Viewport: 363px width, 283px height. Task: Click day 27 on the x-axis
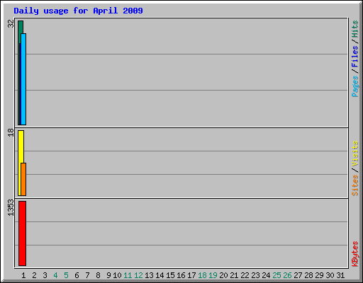tap(298, 275)
